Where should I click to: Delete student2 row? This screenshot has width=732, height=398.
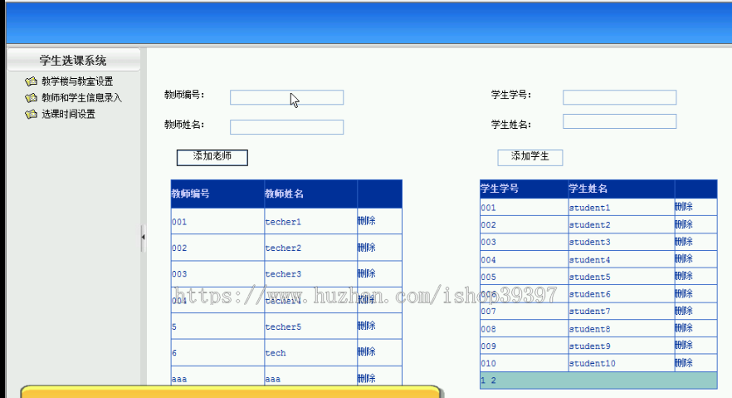[x=684, y=224]
